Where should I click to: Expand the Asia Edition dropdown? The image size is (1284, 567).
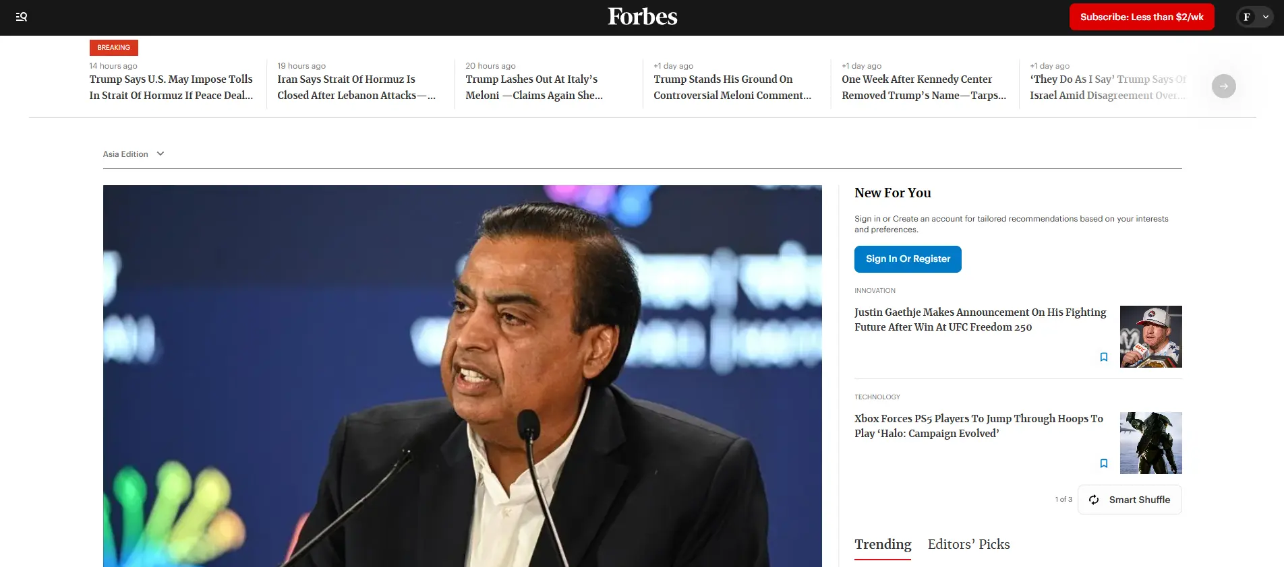tap(134, 154)
